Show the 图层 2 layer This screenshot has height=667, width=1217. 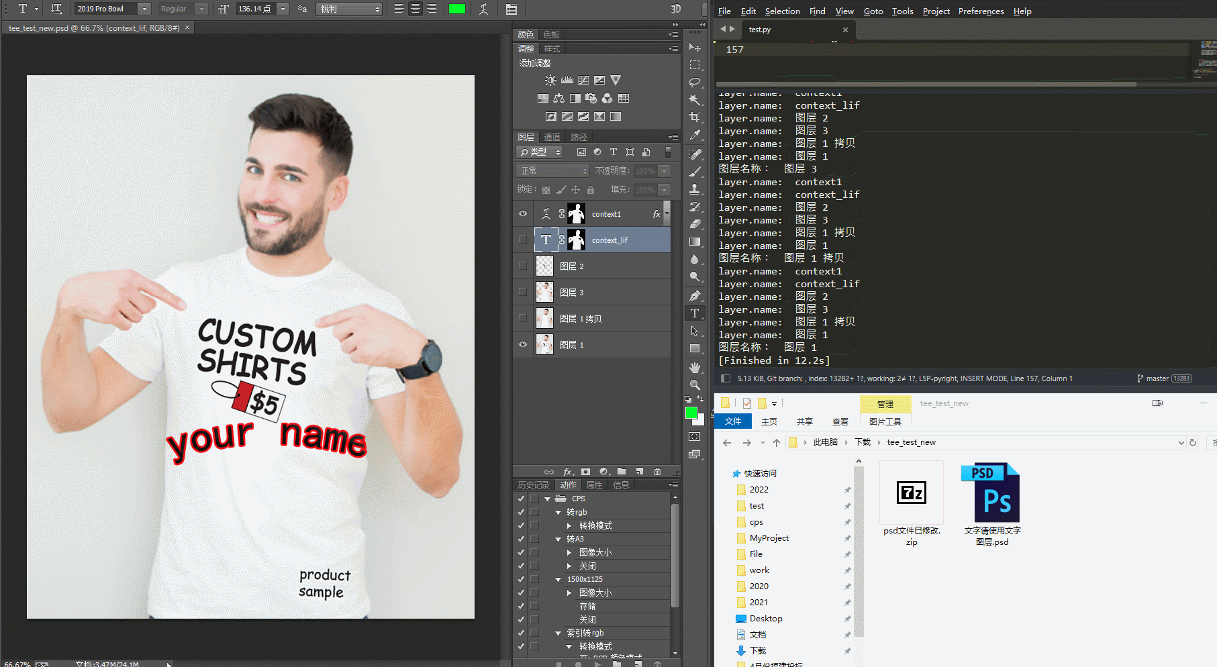(523, 266)
